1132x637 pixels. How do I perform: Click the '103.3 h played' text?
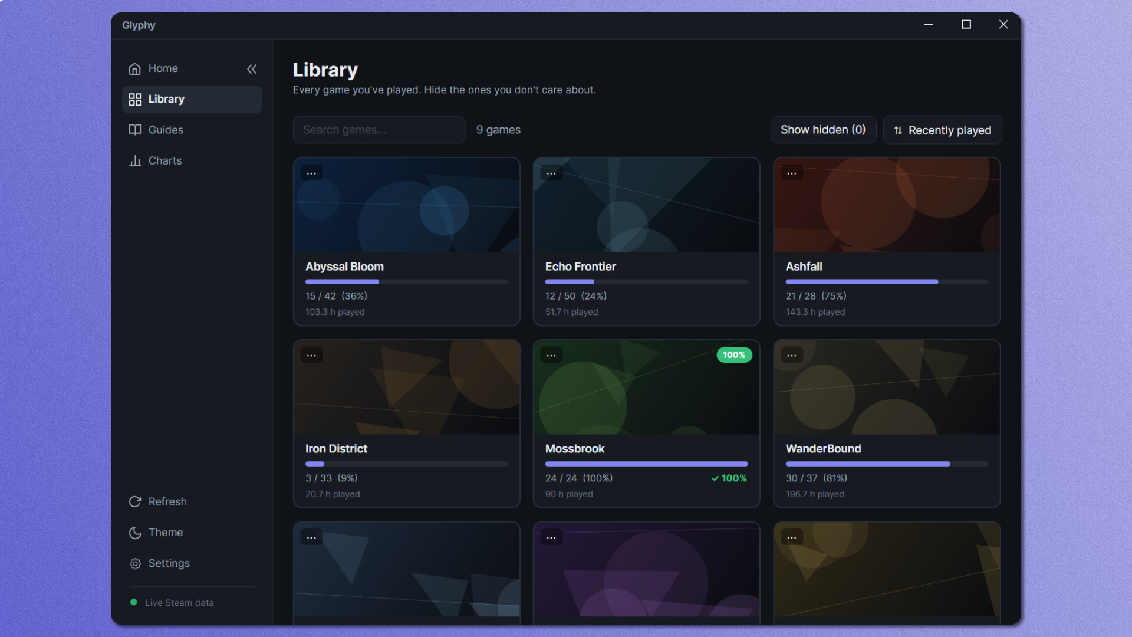335,312
